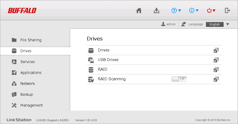238x124 pixels.
Task: Click the Version 1.81-0.03 text
Action: click(86, 120)
